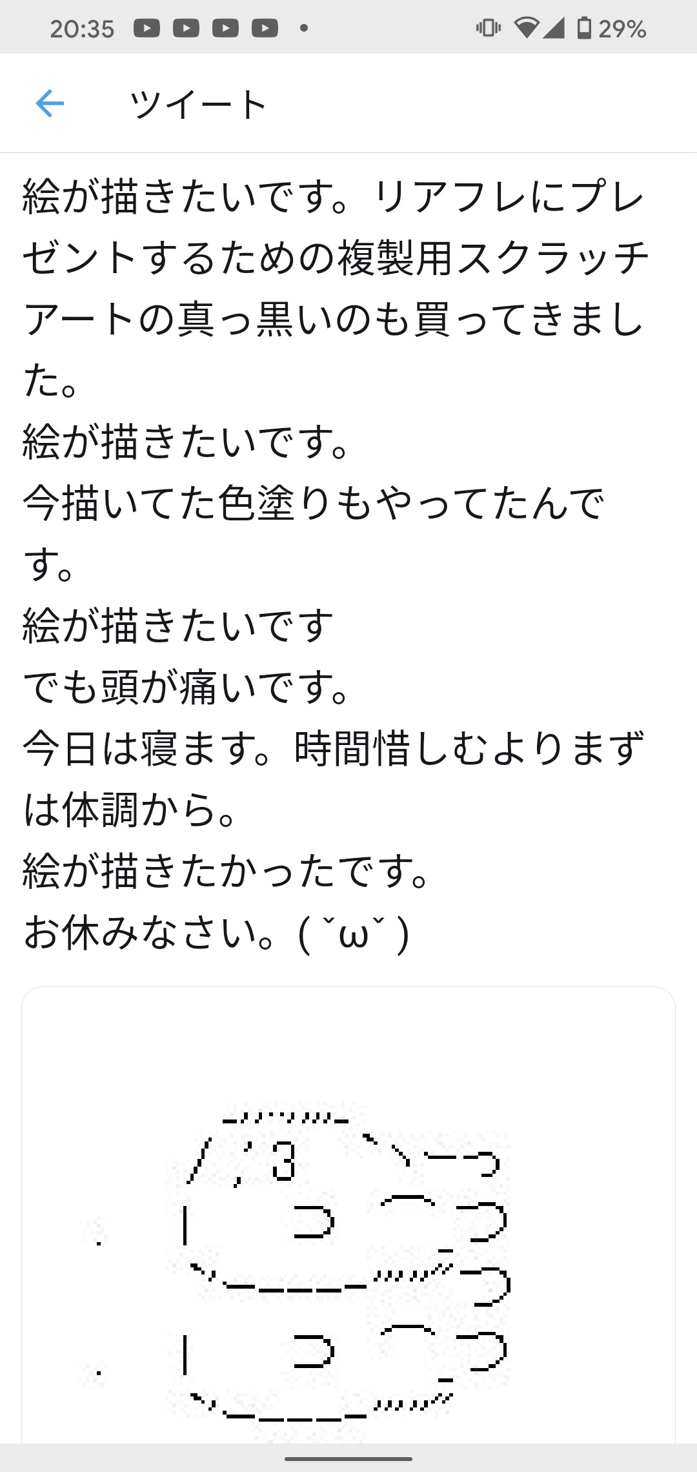Tap the extra notifications dot indicator
The image size is (697, 1472).
304,28
